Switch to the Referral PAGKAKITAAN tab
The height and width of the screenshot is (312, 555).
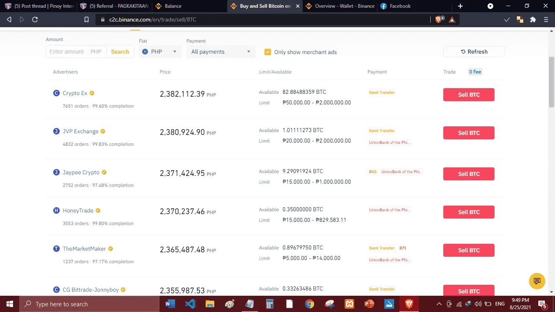[x=115, y=6]
